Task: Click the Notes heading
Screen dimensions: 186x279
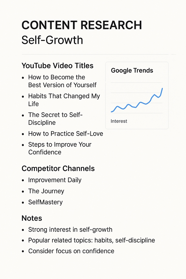Action: (x=32, y=218)
